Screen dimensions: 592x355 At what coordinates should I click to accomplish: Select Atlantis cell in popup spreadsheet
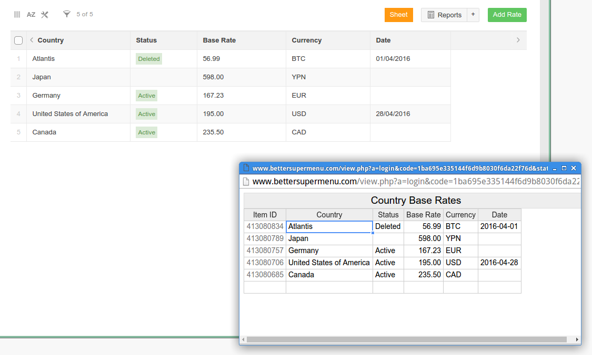pos(329,227)
